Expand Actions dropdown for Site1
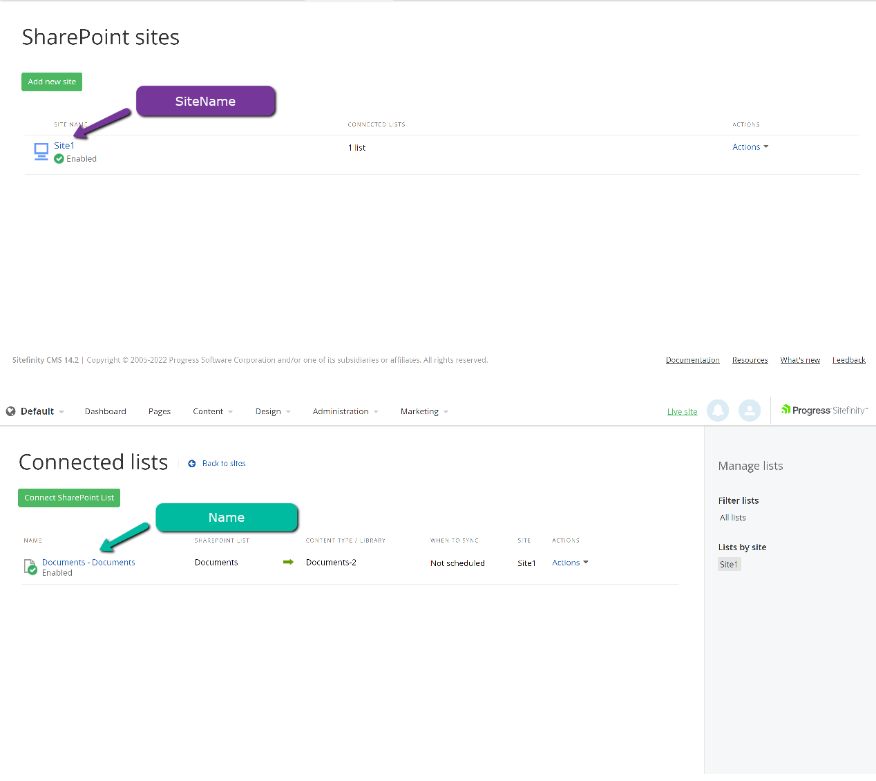The width and height of the screenshot is (876, 781). (x=750, y=147)
